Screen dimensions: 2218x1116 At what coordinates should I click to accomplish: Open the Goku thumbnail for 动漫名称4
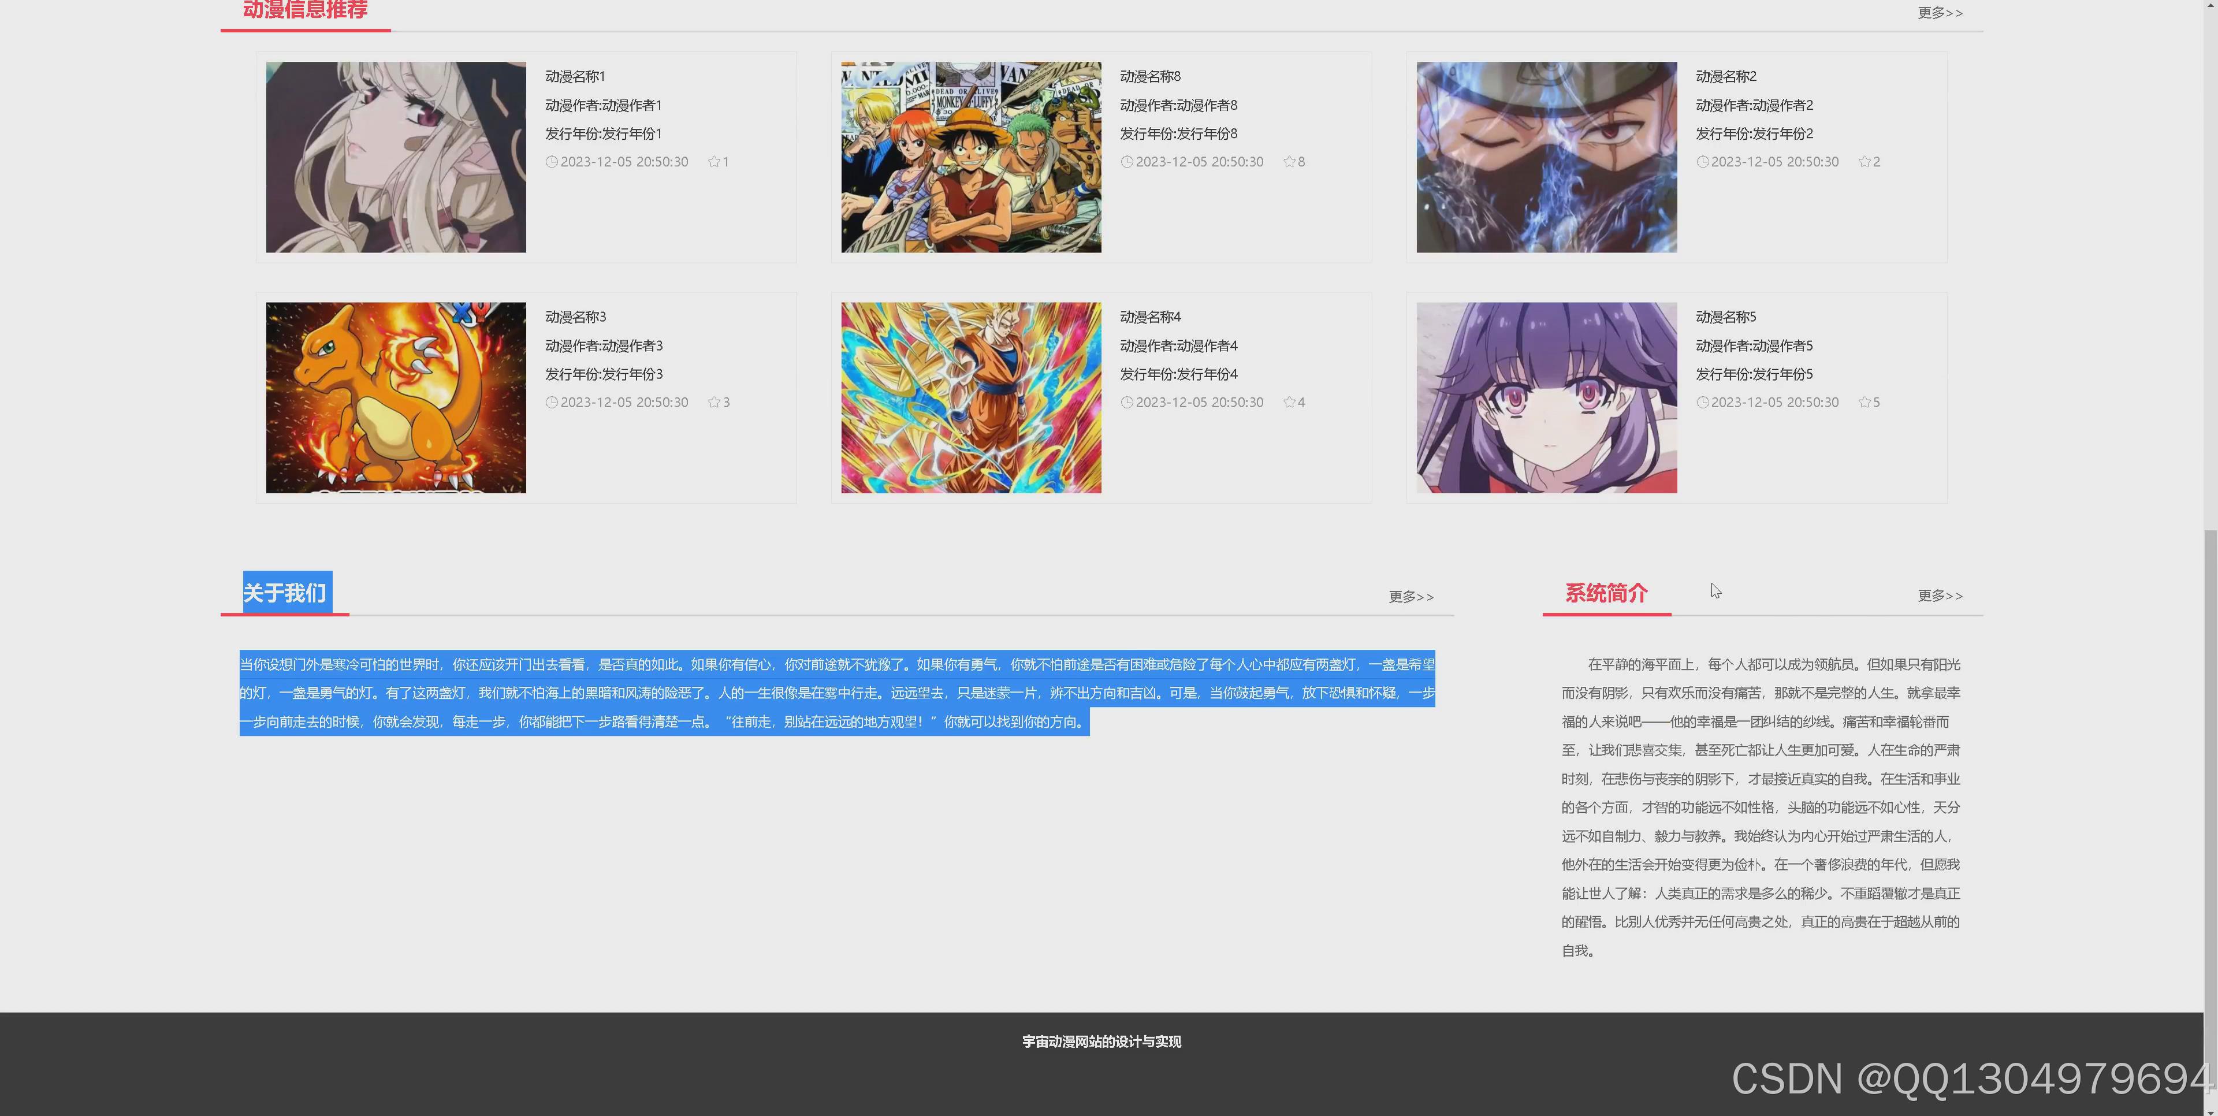[x=970, y=397]
